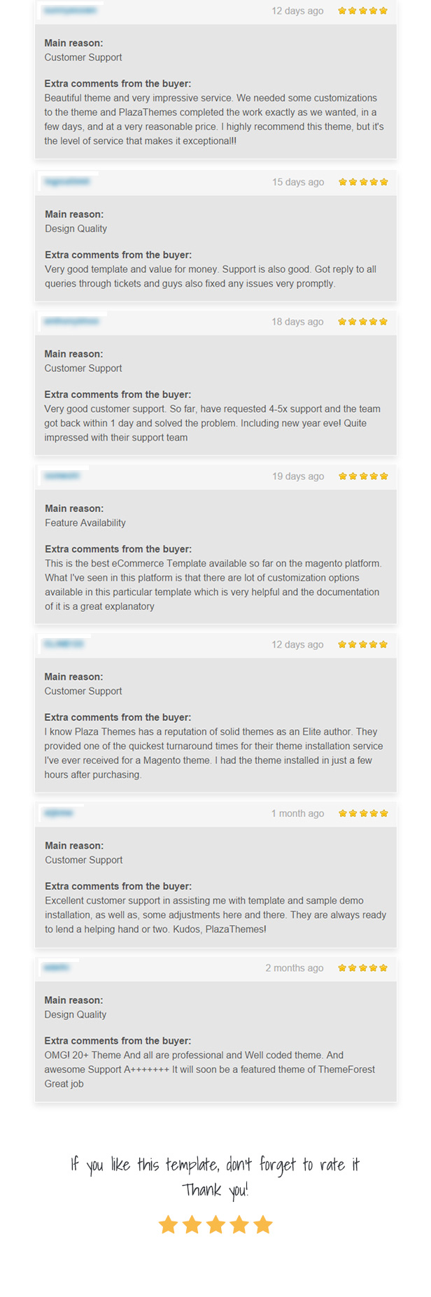Open the blurred username on the '19 days ago' review
Image resolution: width=431 pixels, height=1297 pixels.
62,476
